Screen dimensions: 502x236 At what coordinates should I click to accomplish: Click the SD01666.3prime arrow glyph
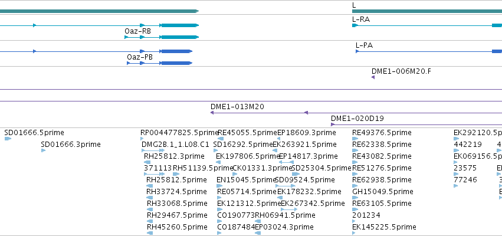tap(43, 150)
